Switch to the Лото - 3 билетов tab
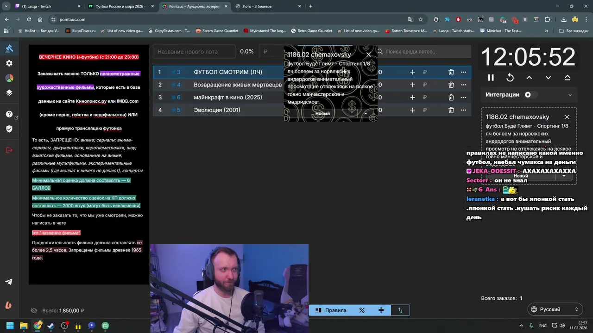Image resolution: width=593 pixels, height=333 pixels. pos(268,6)
